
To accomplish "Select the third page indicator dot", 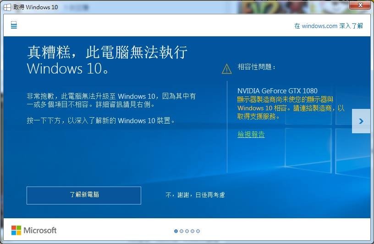I will (187, 231).
